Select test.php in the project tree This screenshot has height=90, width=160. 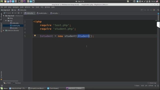pos(14,28)
